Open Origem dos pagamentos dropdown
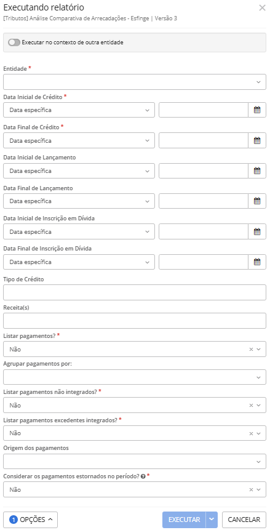The width and height of the screenshot is (270, 530). tap(135, 462)
